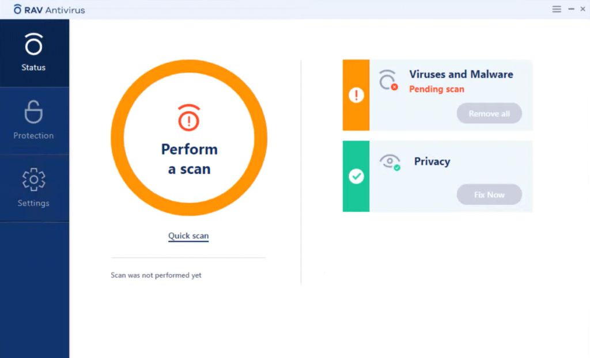Select the Viruses and Malware heading
The height and width of the screenshot is (358, 590).
(x=461, y=74)
